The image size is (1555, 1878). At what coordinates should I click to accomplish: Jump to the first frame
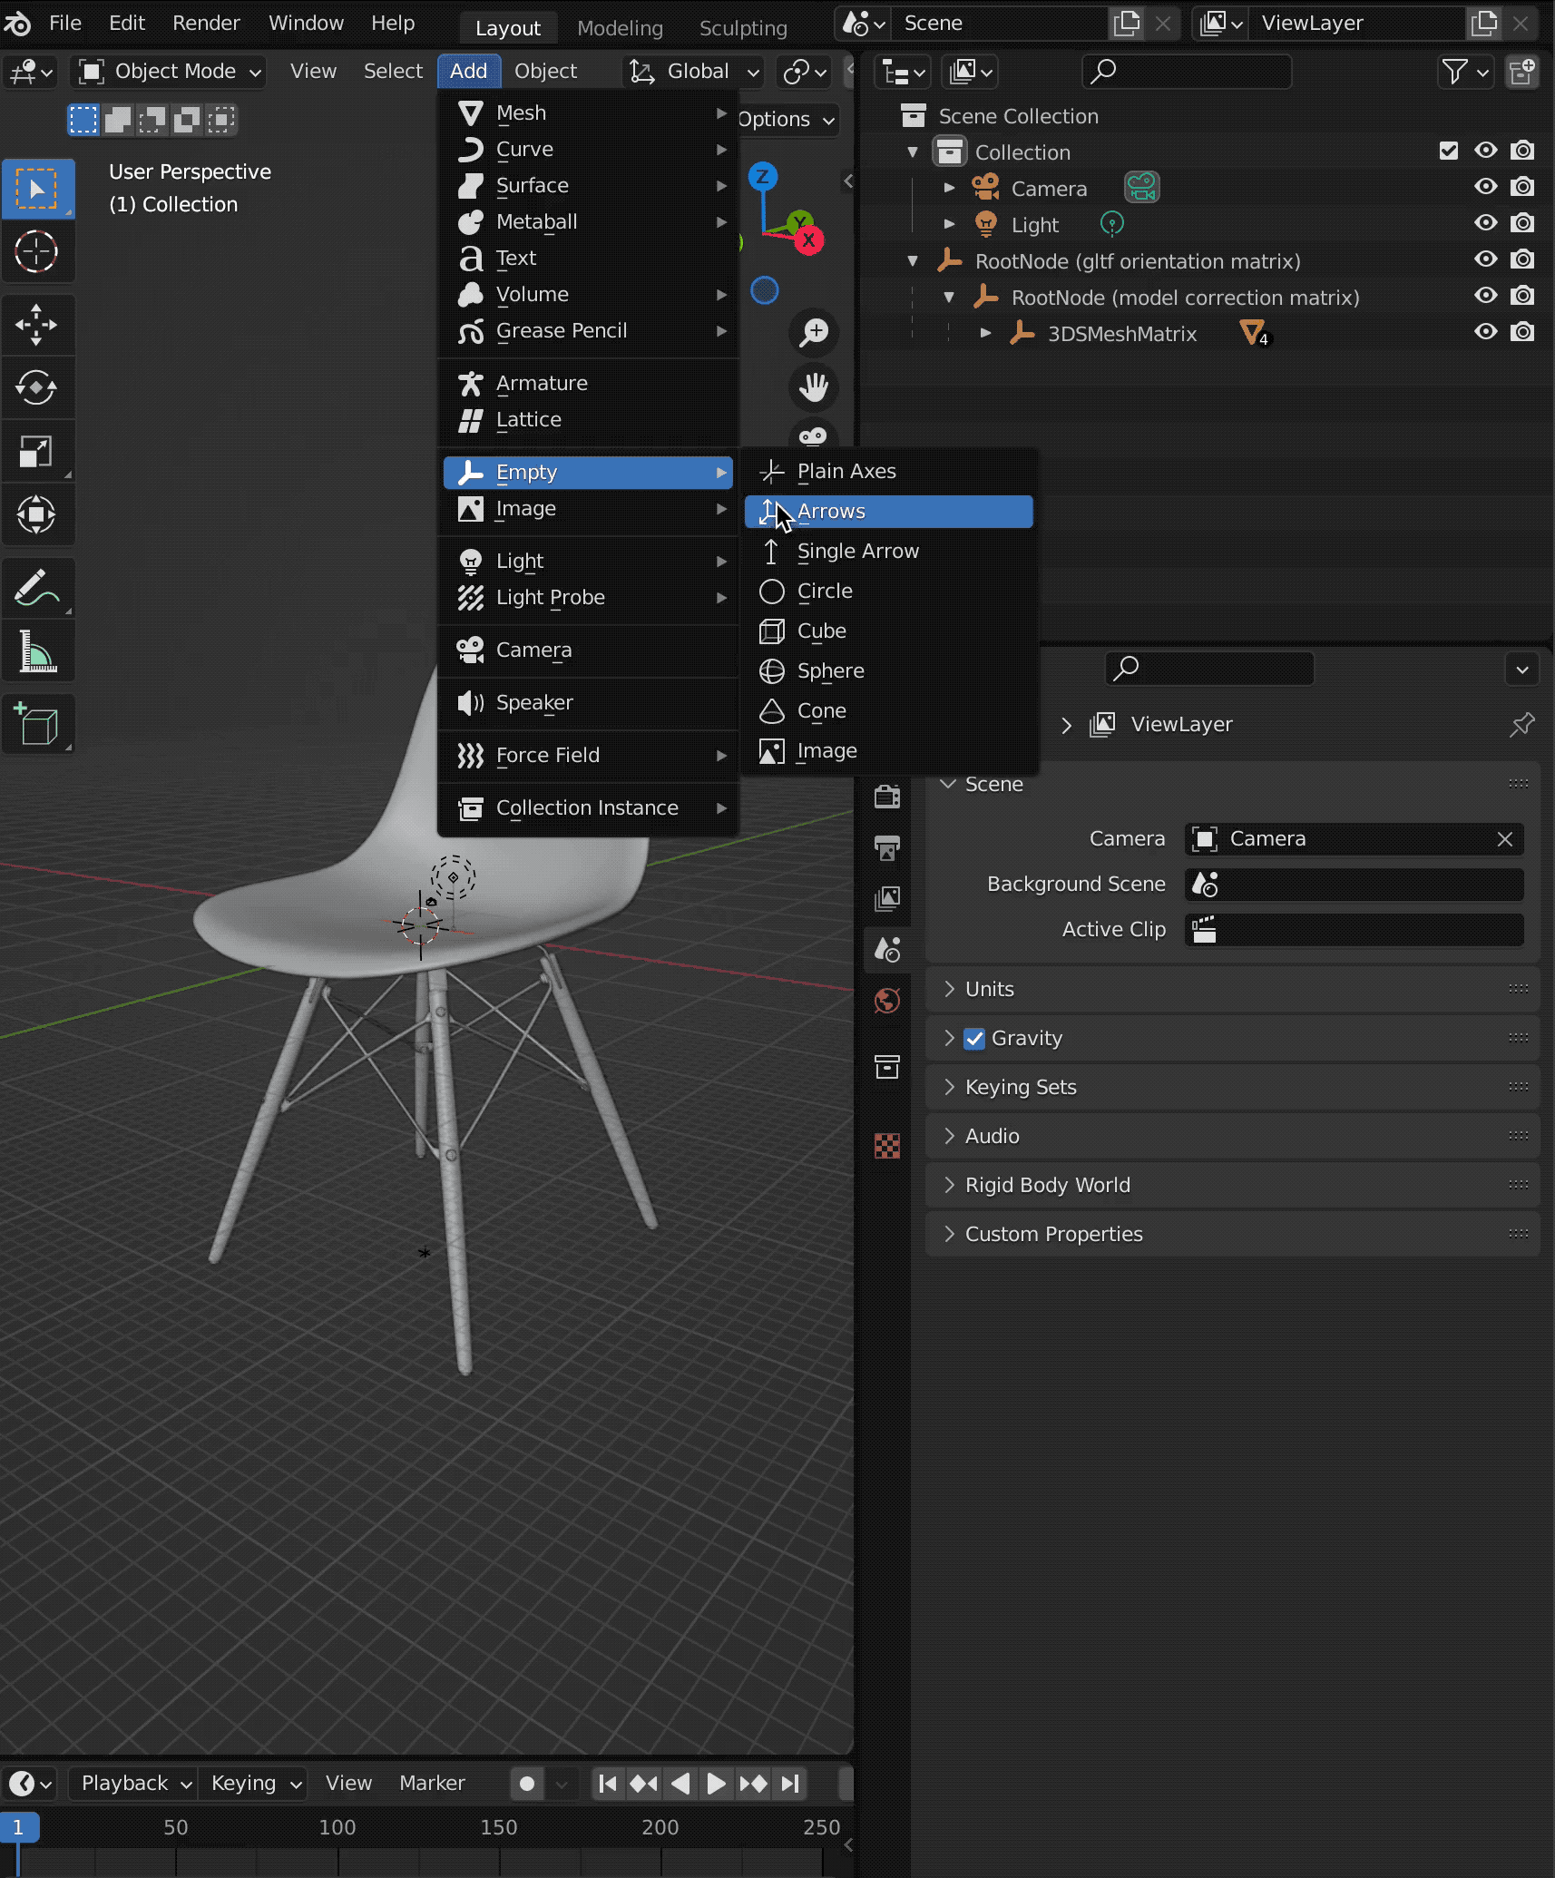coord(608,1784)
